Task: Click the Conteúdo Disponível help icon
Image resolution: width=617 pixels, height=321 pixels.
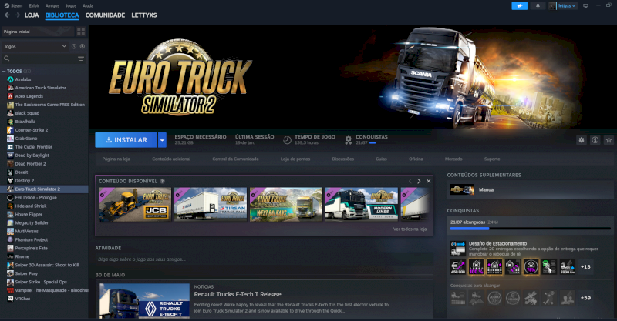Action: (x=162, y=181)
